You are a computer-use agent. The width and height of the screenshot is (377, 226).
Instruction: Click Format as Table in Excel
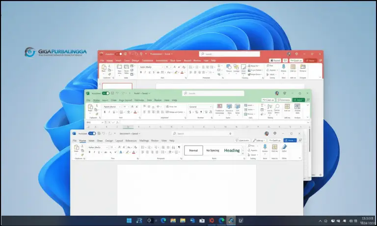[x=229, y=109]
